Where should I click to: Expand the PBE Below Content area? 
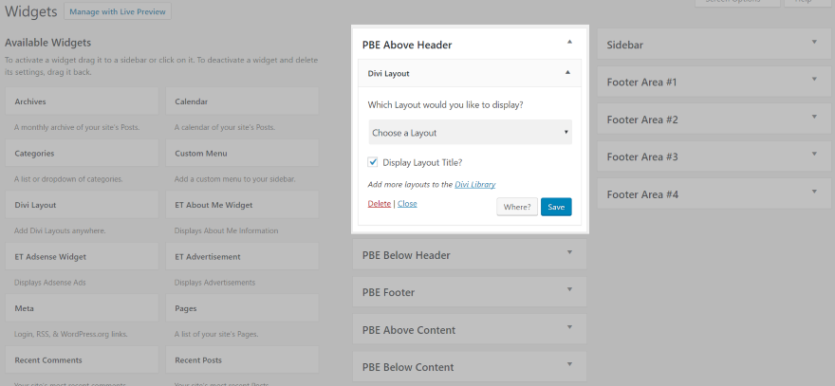569,366
